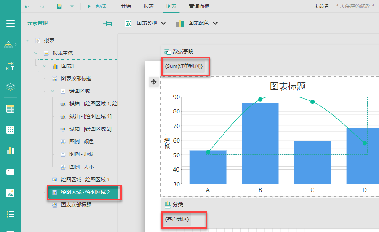Select 图表底部标题 tree item
Viewport: 379px width, 232px height.
click(76, 205)
